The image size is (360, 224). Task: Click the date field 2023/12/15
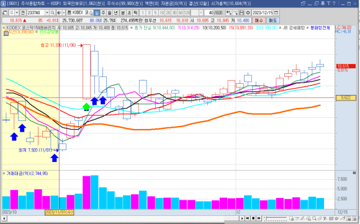[263, 12]
